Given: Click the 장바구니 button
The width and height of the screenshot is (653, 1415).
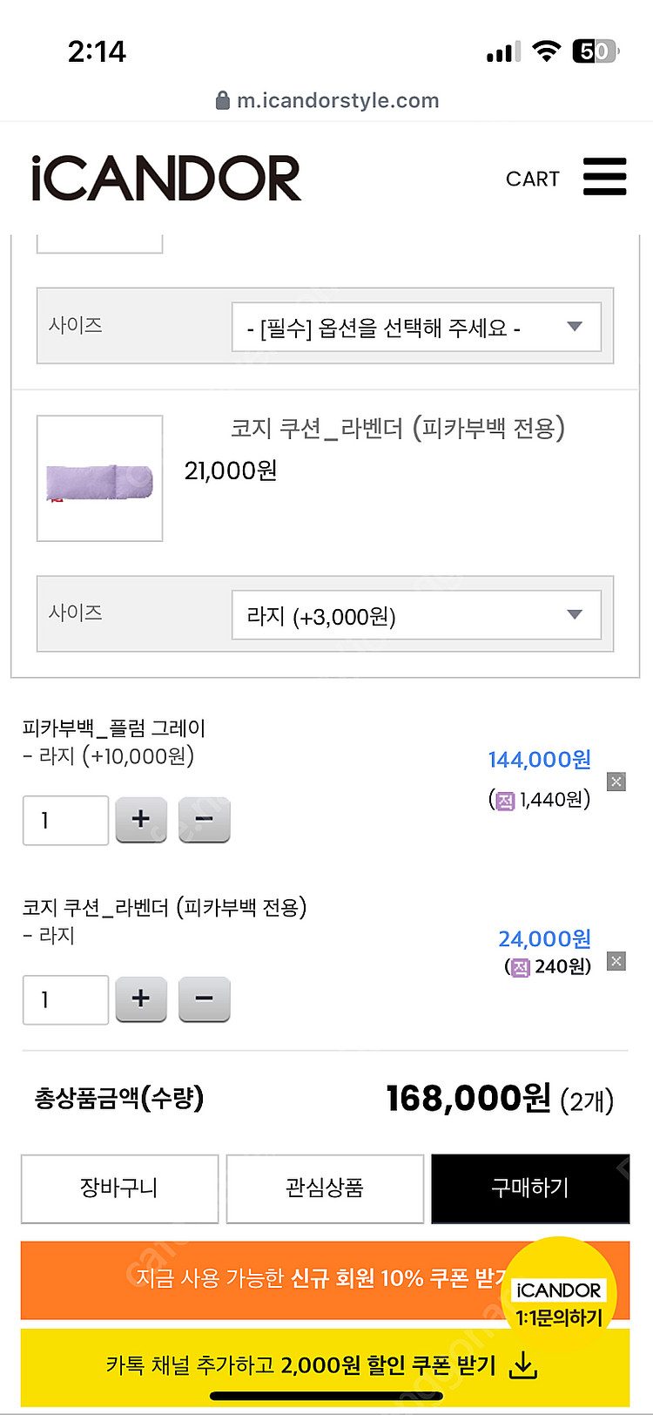Looking at the screenshot, I should coord(119,1188).
